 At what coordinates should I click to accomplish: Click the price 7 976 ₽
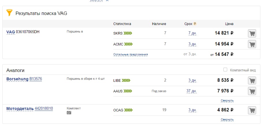point(225,91)
